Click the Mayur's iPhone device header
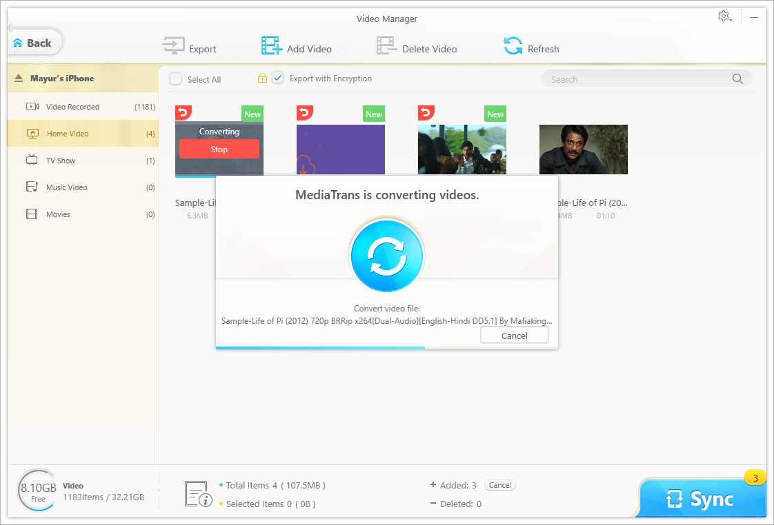 [x=83, y=78]
